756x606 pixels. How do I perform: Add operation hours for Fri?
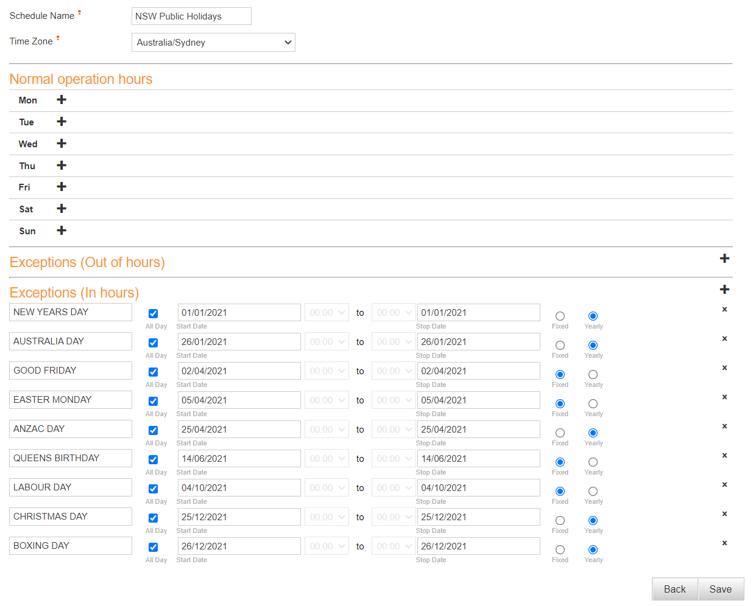62,187
